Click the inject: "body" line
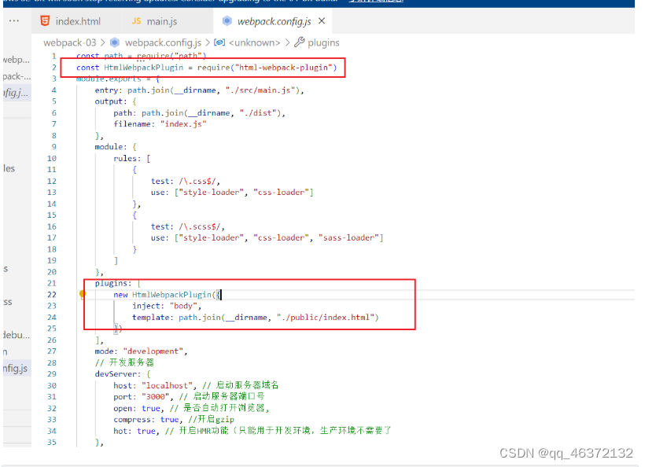This screenshot has width=645, height=467. pos(167,306)
